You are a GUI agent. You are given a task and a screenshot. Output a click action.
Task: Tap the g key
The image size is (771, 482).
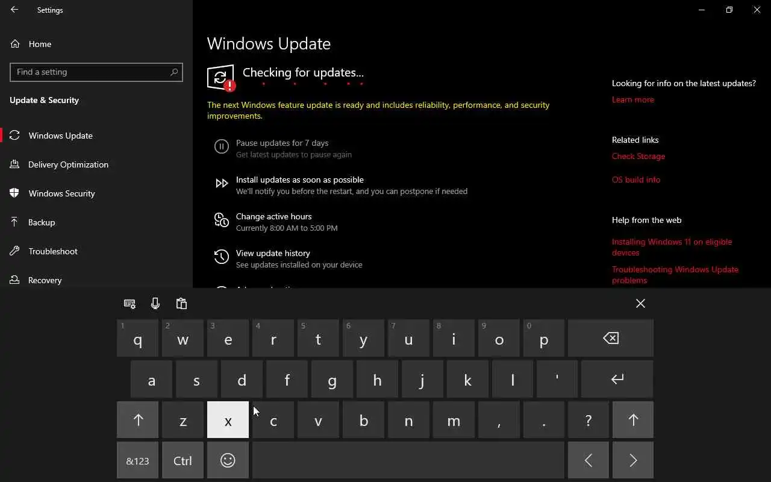(332, 379)
